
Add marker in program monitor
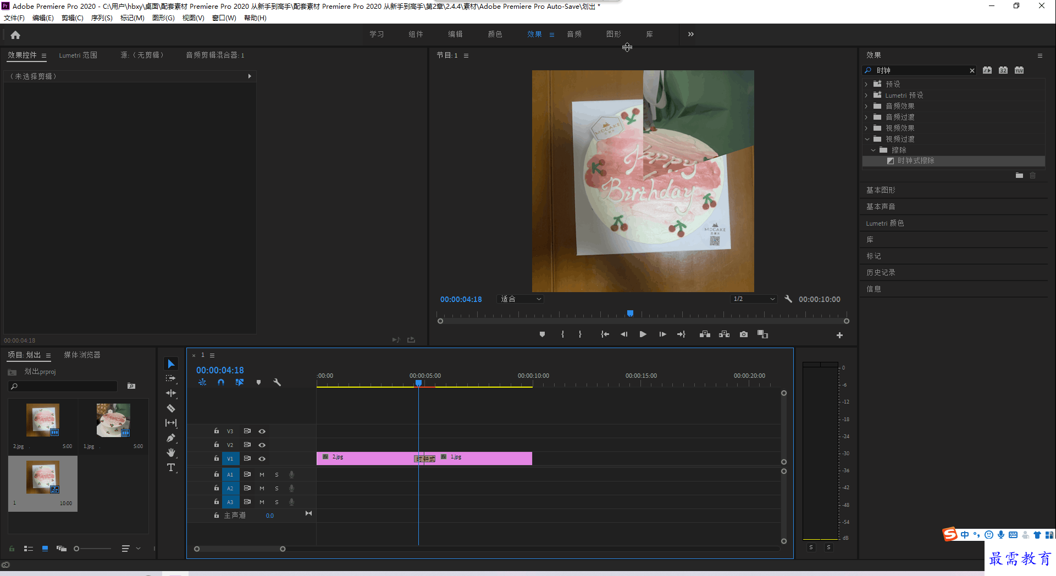(x=542, y=334)
